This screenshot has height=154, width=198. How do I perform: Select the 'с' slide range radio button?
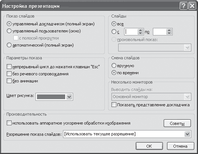[x=114, y=32]
